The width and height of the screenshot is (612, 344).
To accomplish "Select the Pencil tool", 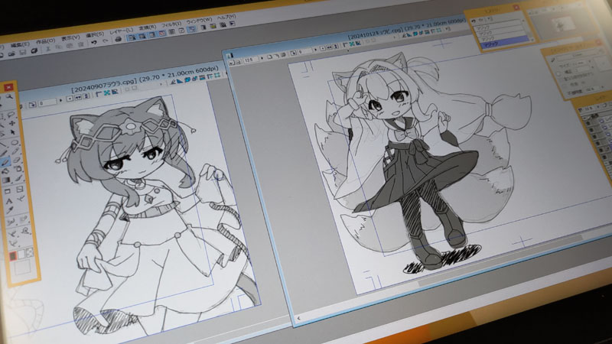I will point(15,151).
